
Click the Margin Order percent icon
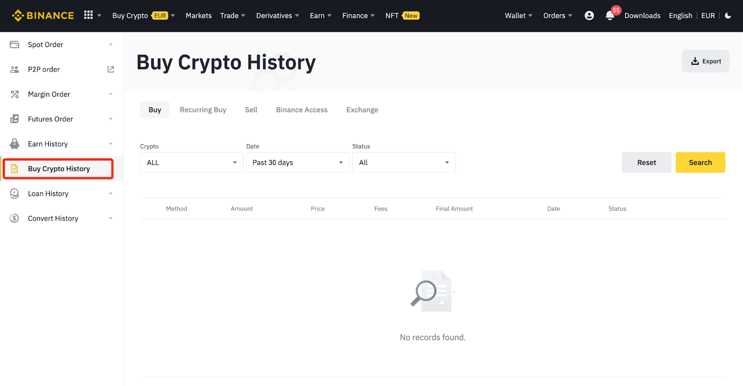(14, 94)
